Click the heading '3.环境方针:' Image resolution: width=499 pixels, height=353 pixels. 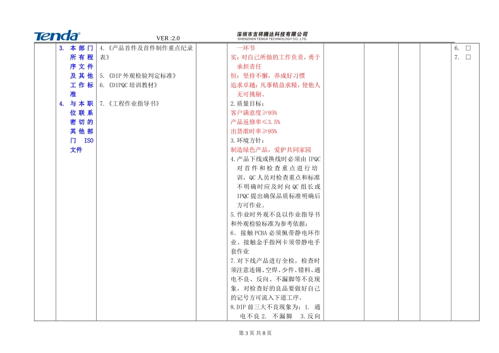(x=247, y=140)
